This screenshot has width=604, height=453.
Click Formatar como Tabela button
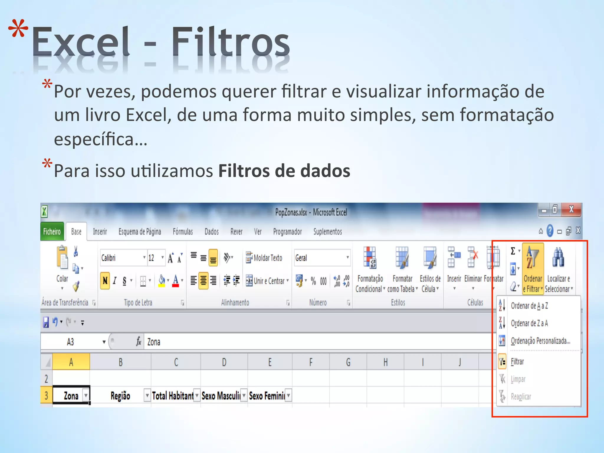402,269
